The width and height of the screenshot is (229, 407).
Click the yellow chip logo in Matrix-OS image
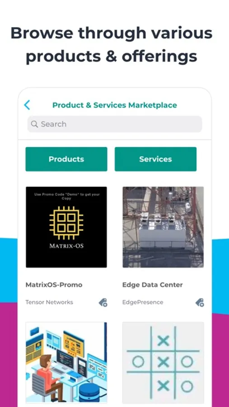(66, 223)
